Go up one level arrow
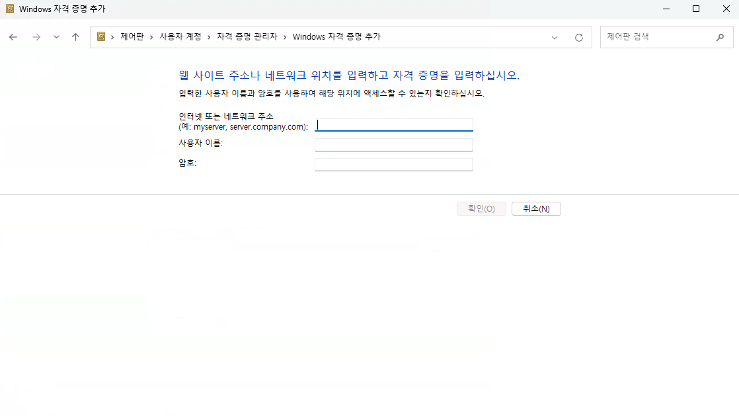The width and height of the screenshot is (739, 416). tap(75, 37)
